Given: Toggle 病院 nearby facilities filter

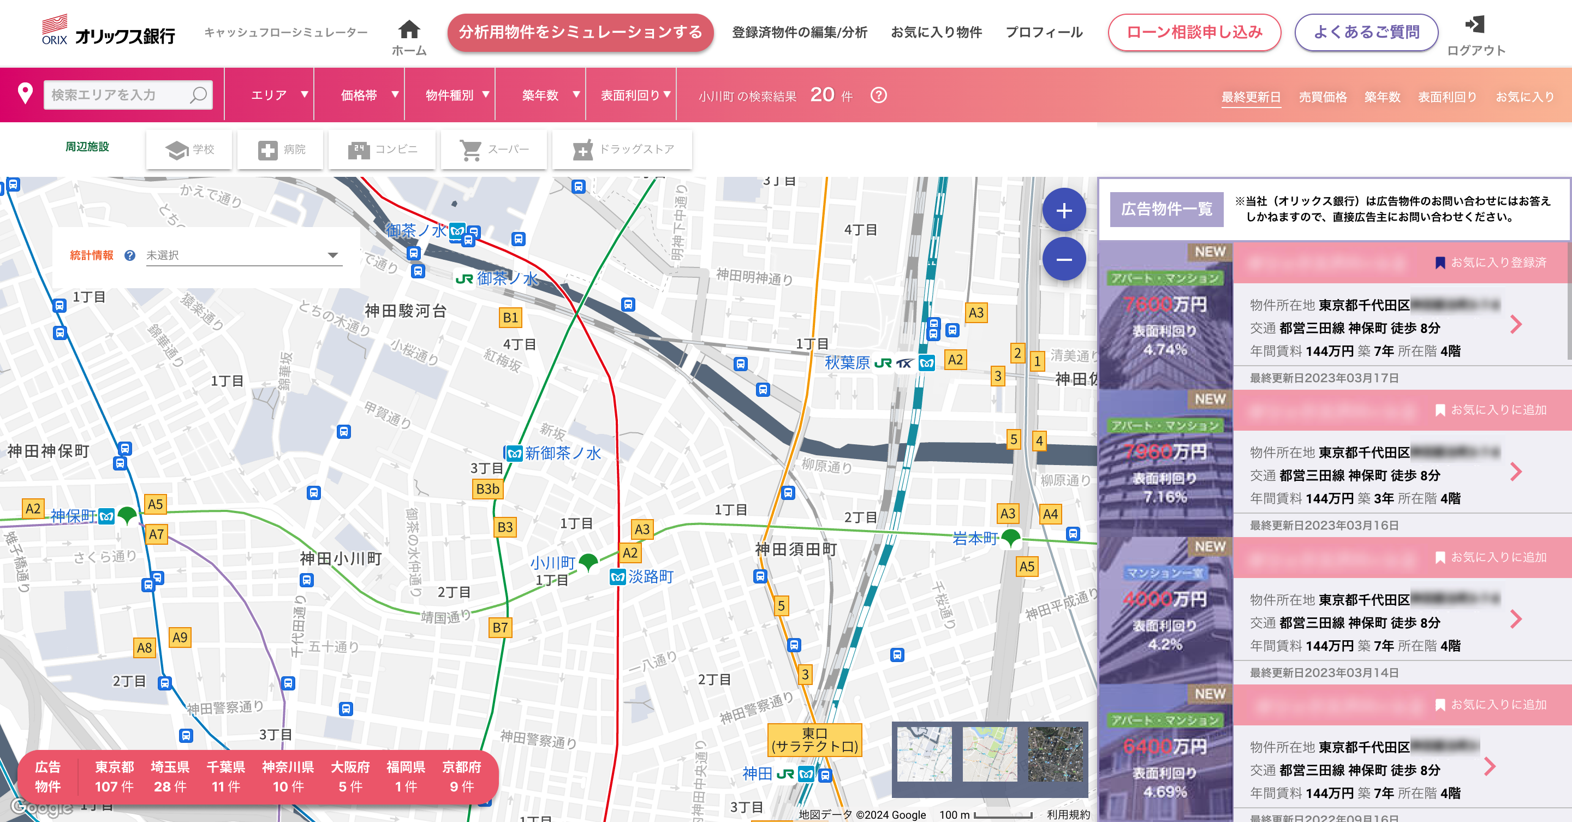Looking at the screenshot, I should [x=281, y=150].
